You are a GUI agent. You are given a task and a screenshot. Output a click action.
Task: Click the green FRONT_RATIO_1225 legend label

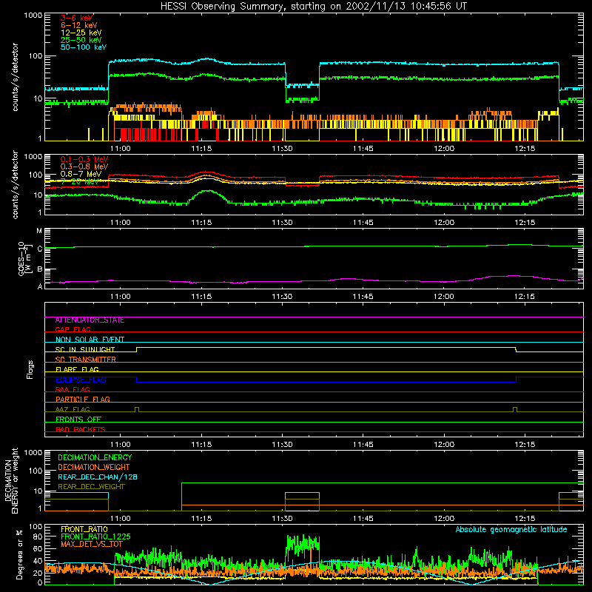coord(95,536)
